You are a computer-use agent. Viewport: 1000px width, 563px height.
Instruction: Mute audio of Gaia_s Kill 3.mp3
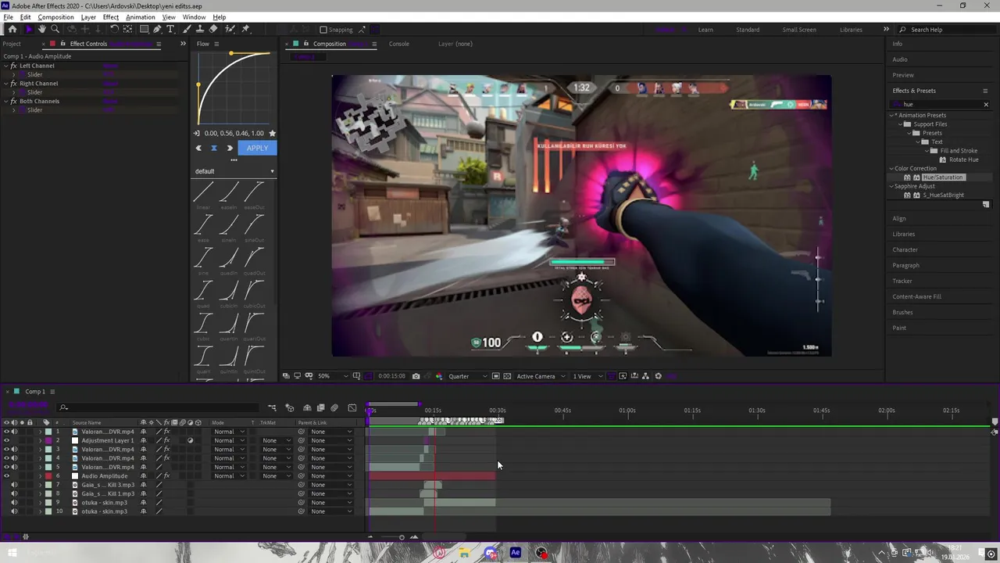tap(14, 485)
